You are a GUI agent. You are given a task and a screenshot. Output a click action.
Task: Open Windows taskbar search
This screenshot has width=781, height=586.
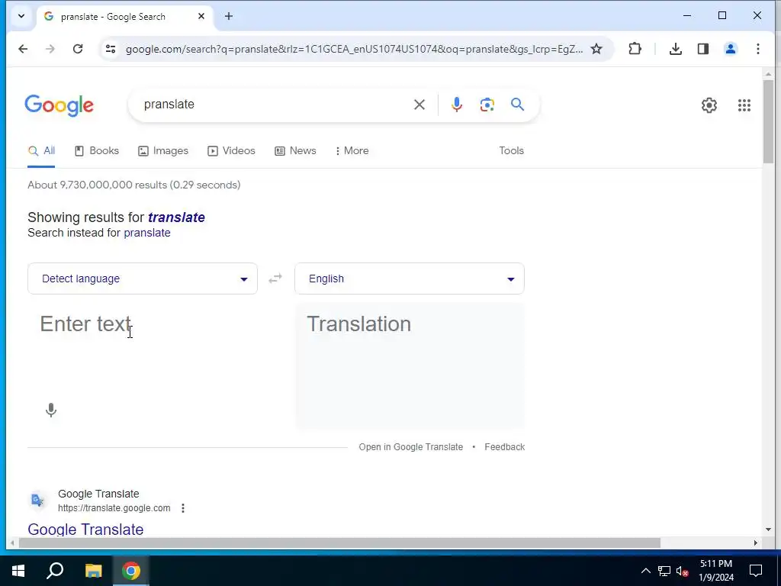point(55,571)
